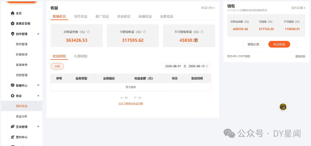Click the 317595.62 withdrawable value
Viewport: 311px width, 146px height.
click(x=133, y=40)
